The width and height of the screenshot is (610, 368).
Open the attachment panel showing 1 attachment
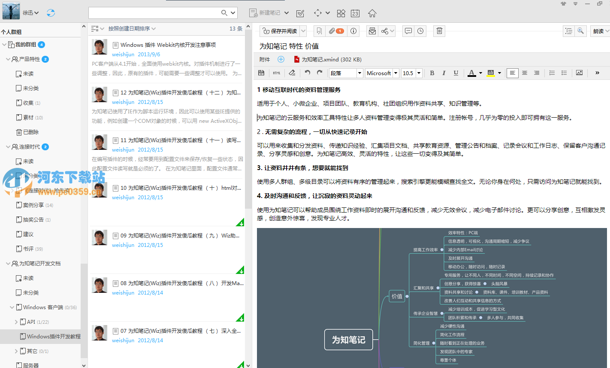coord(336,30)
